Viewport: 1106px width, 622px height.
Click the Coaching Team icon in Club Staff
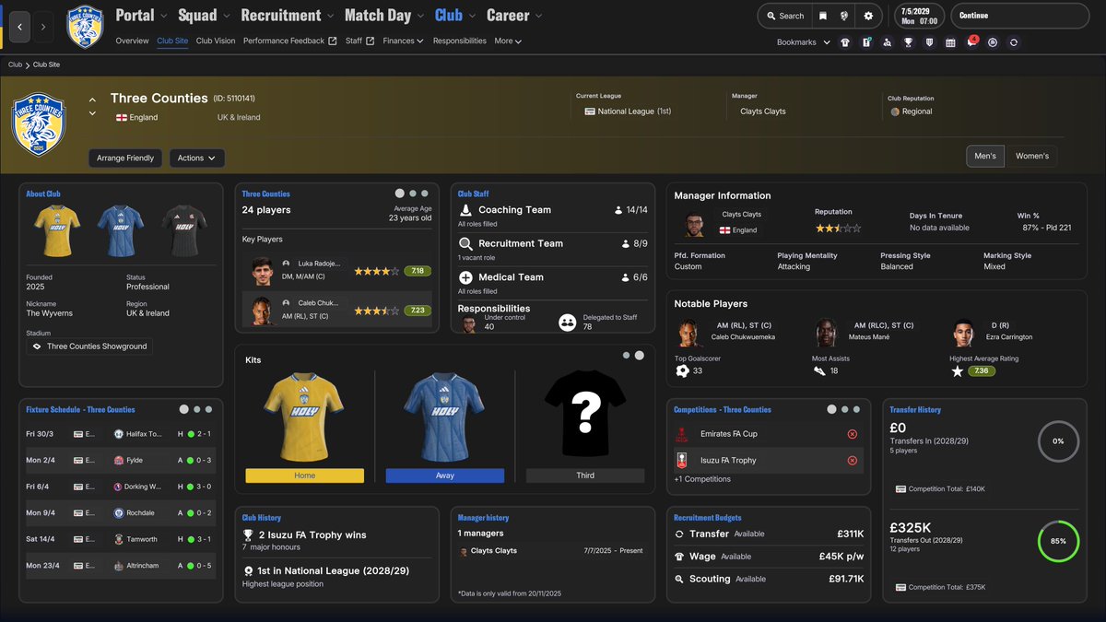tap(465, 210)
